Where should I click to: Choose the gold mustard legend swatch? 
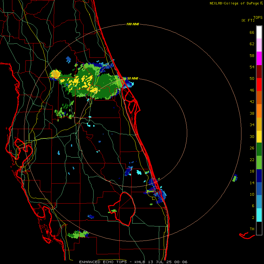click(259, 124)
